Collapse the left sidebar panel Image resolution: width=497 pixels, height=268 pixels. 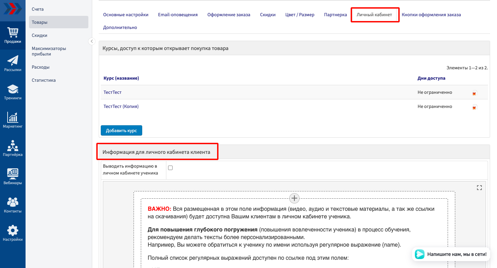[91, 41]
